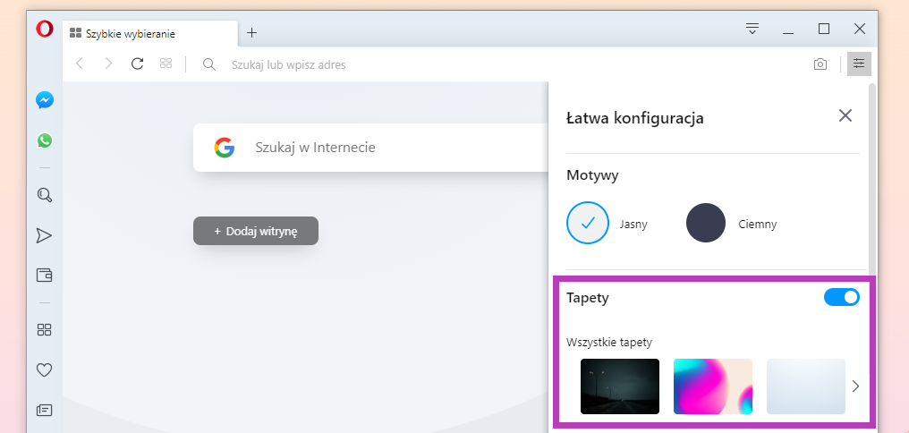The height and width of the screenshot is (433, 909).
Task: Choose the light blue wallpaper thumbnail
Action: click(806, 386)
